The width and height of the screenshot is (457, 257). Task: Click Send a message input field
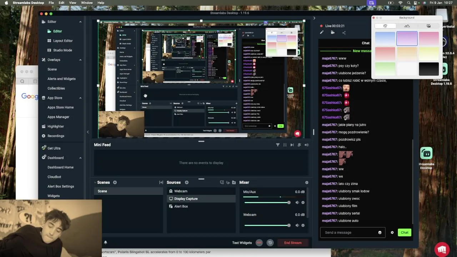point(352,232)
